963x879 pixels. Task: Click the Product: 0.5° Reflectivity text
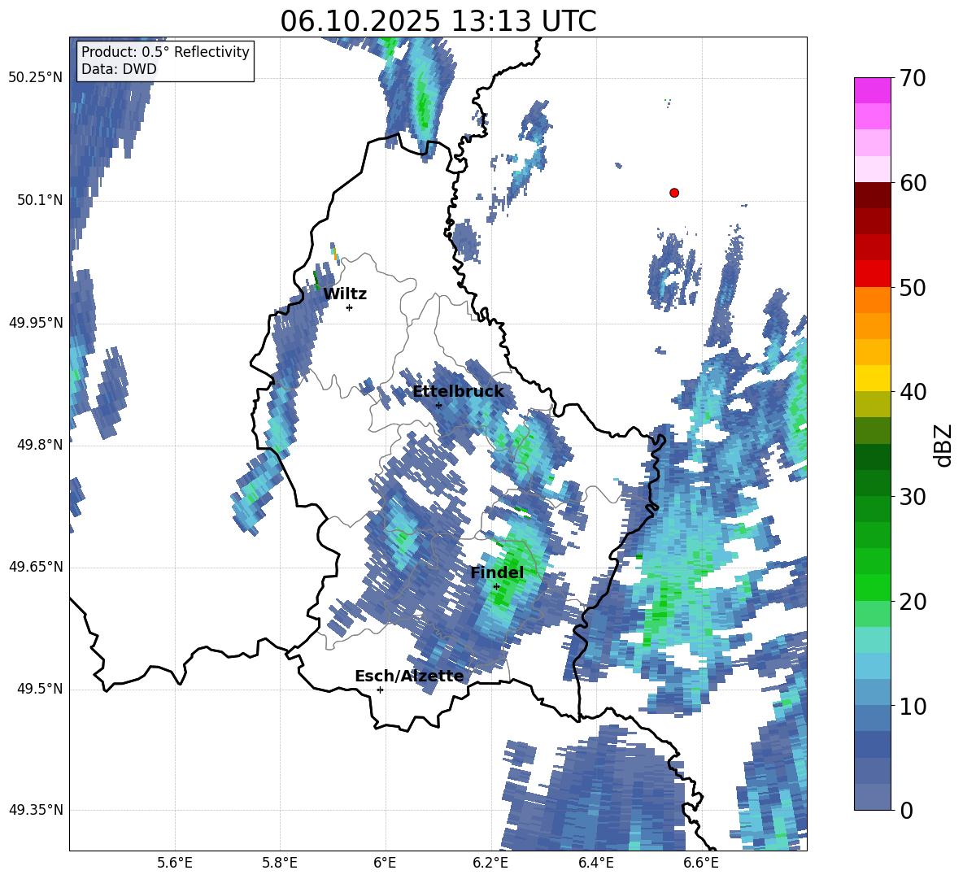click(165, 52)
